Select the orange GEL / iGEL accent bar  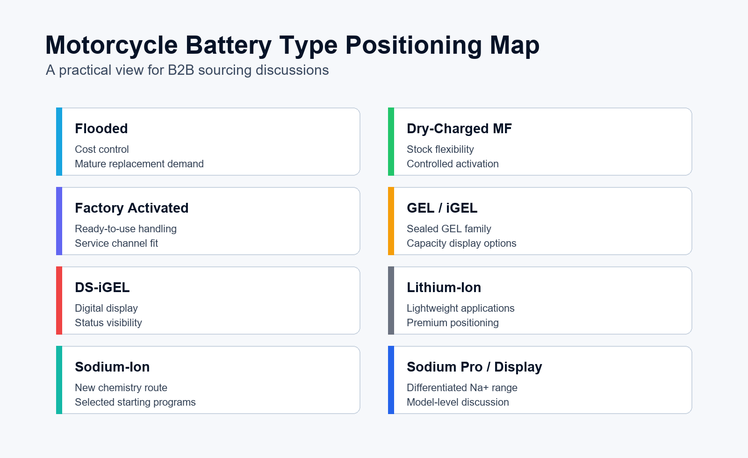391,221
